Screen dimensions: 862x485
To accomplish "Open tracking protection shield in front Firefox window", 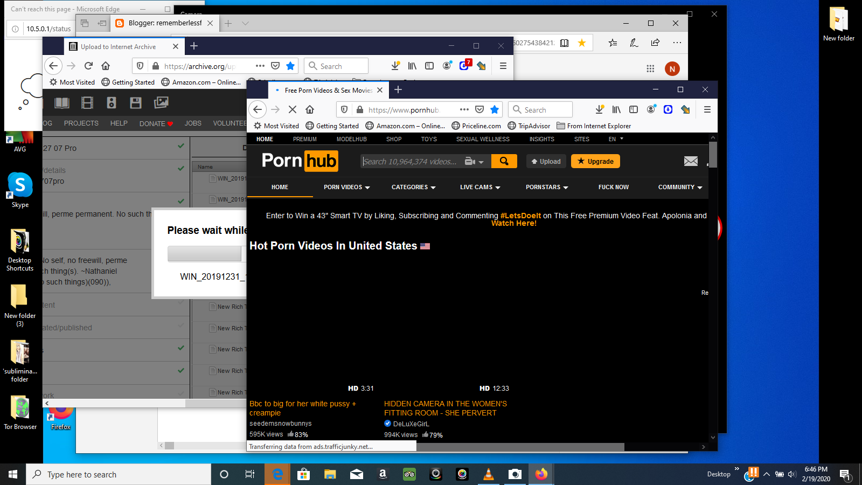I will (x=344, y=109).
